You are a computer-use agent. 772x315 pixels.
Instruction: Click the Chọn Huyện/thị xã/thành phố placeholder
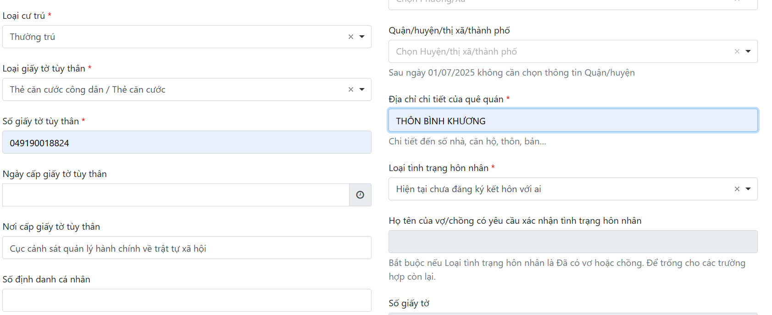tap(456, 51)
